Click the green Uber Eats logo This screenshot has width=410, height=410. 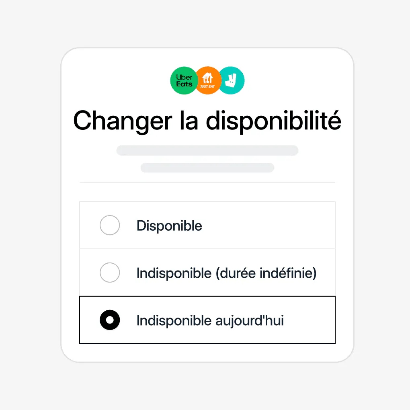(x=183, y=80)
